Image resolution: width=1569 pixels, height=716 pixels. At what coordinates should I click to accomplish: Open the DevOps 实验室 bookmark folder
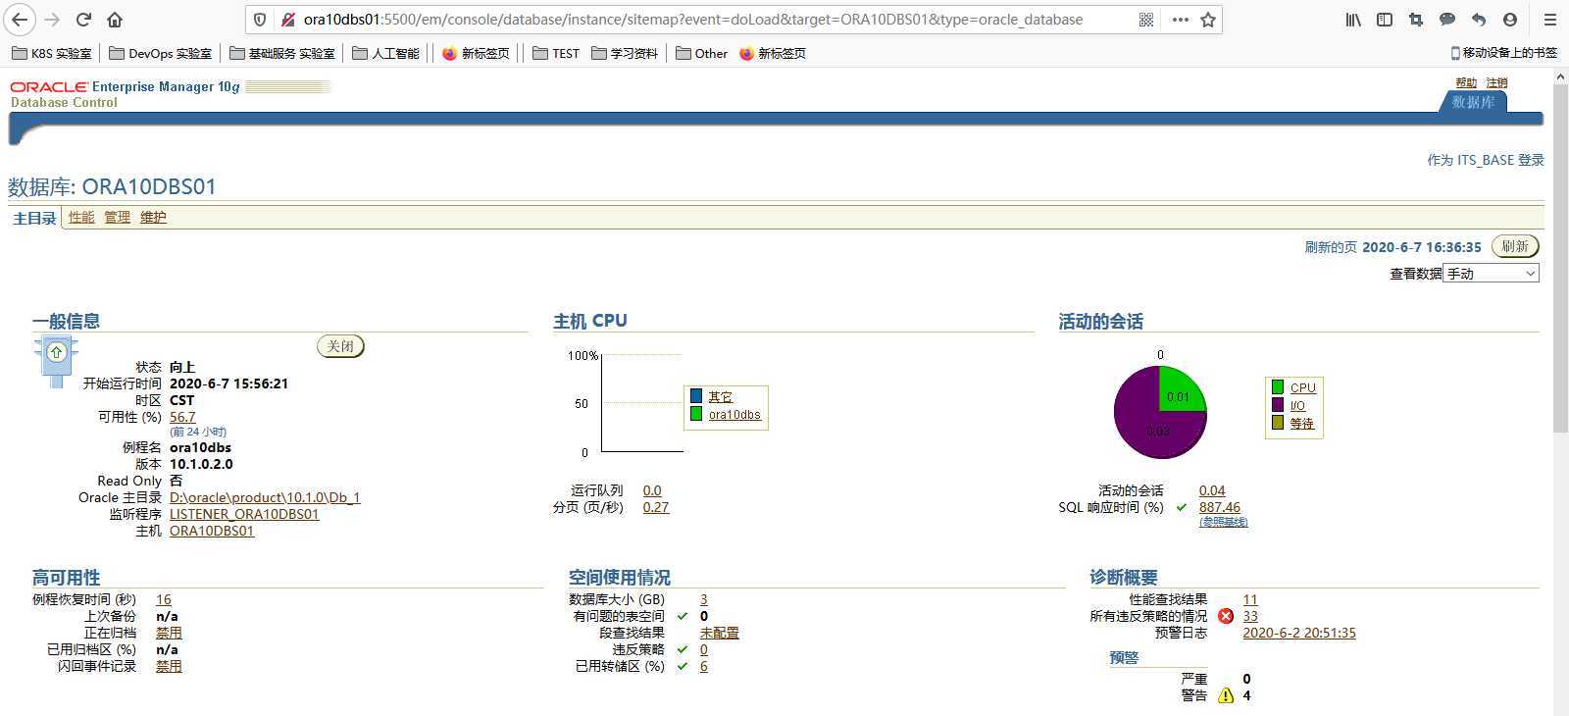(x=161, y=53)
